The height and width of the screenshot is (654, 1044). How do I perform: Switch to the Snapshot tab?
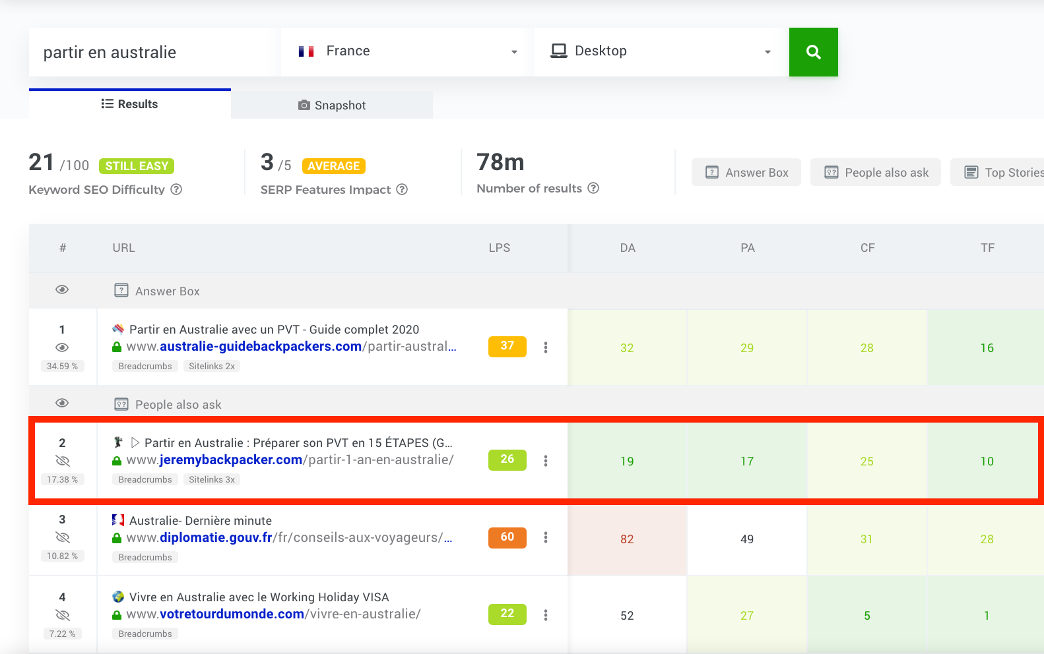click(332, 105)
